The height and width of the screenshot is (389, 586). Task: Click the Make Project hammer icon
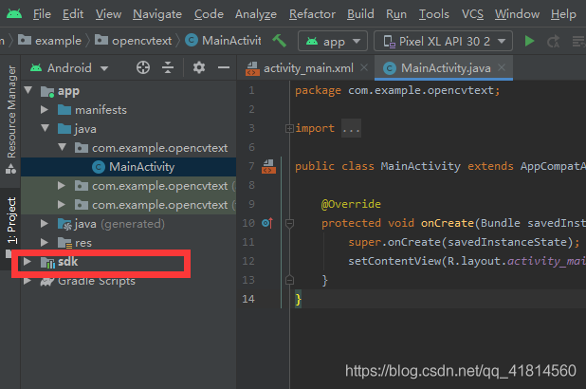pos(280,41)
